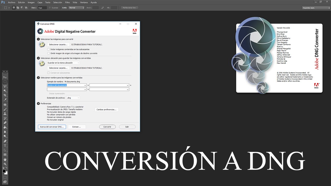Screen dimensions: 331x186
Task: Select the Rectangle shape tool
Action: pyautogui.click(x=5, y=155)
